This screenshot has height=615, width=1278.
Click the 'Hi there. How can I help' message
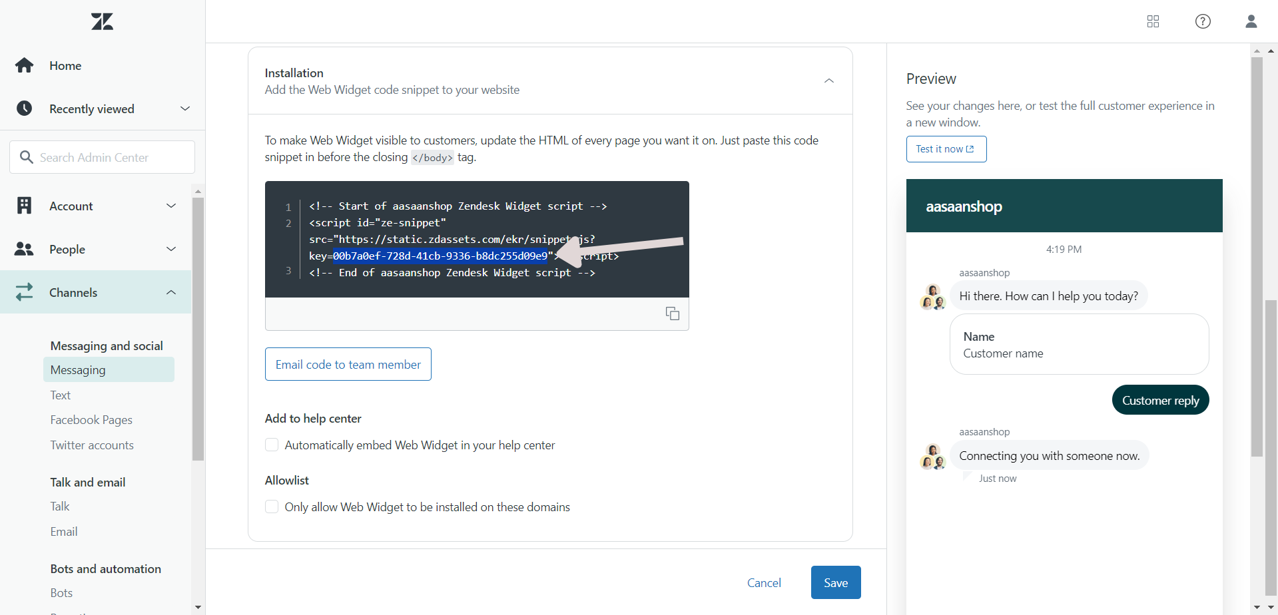1049,296
